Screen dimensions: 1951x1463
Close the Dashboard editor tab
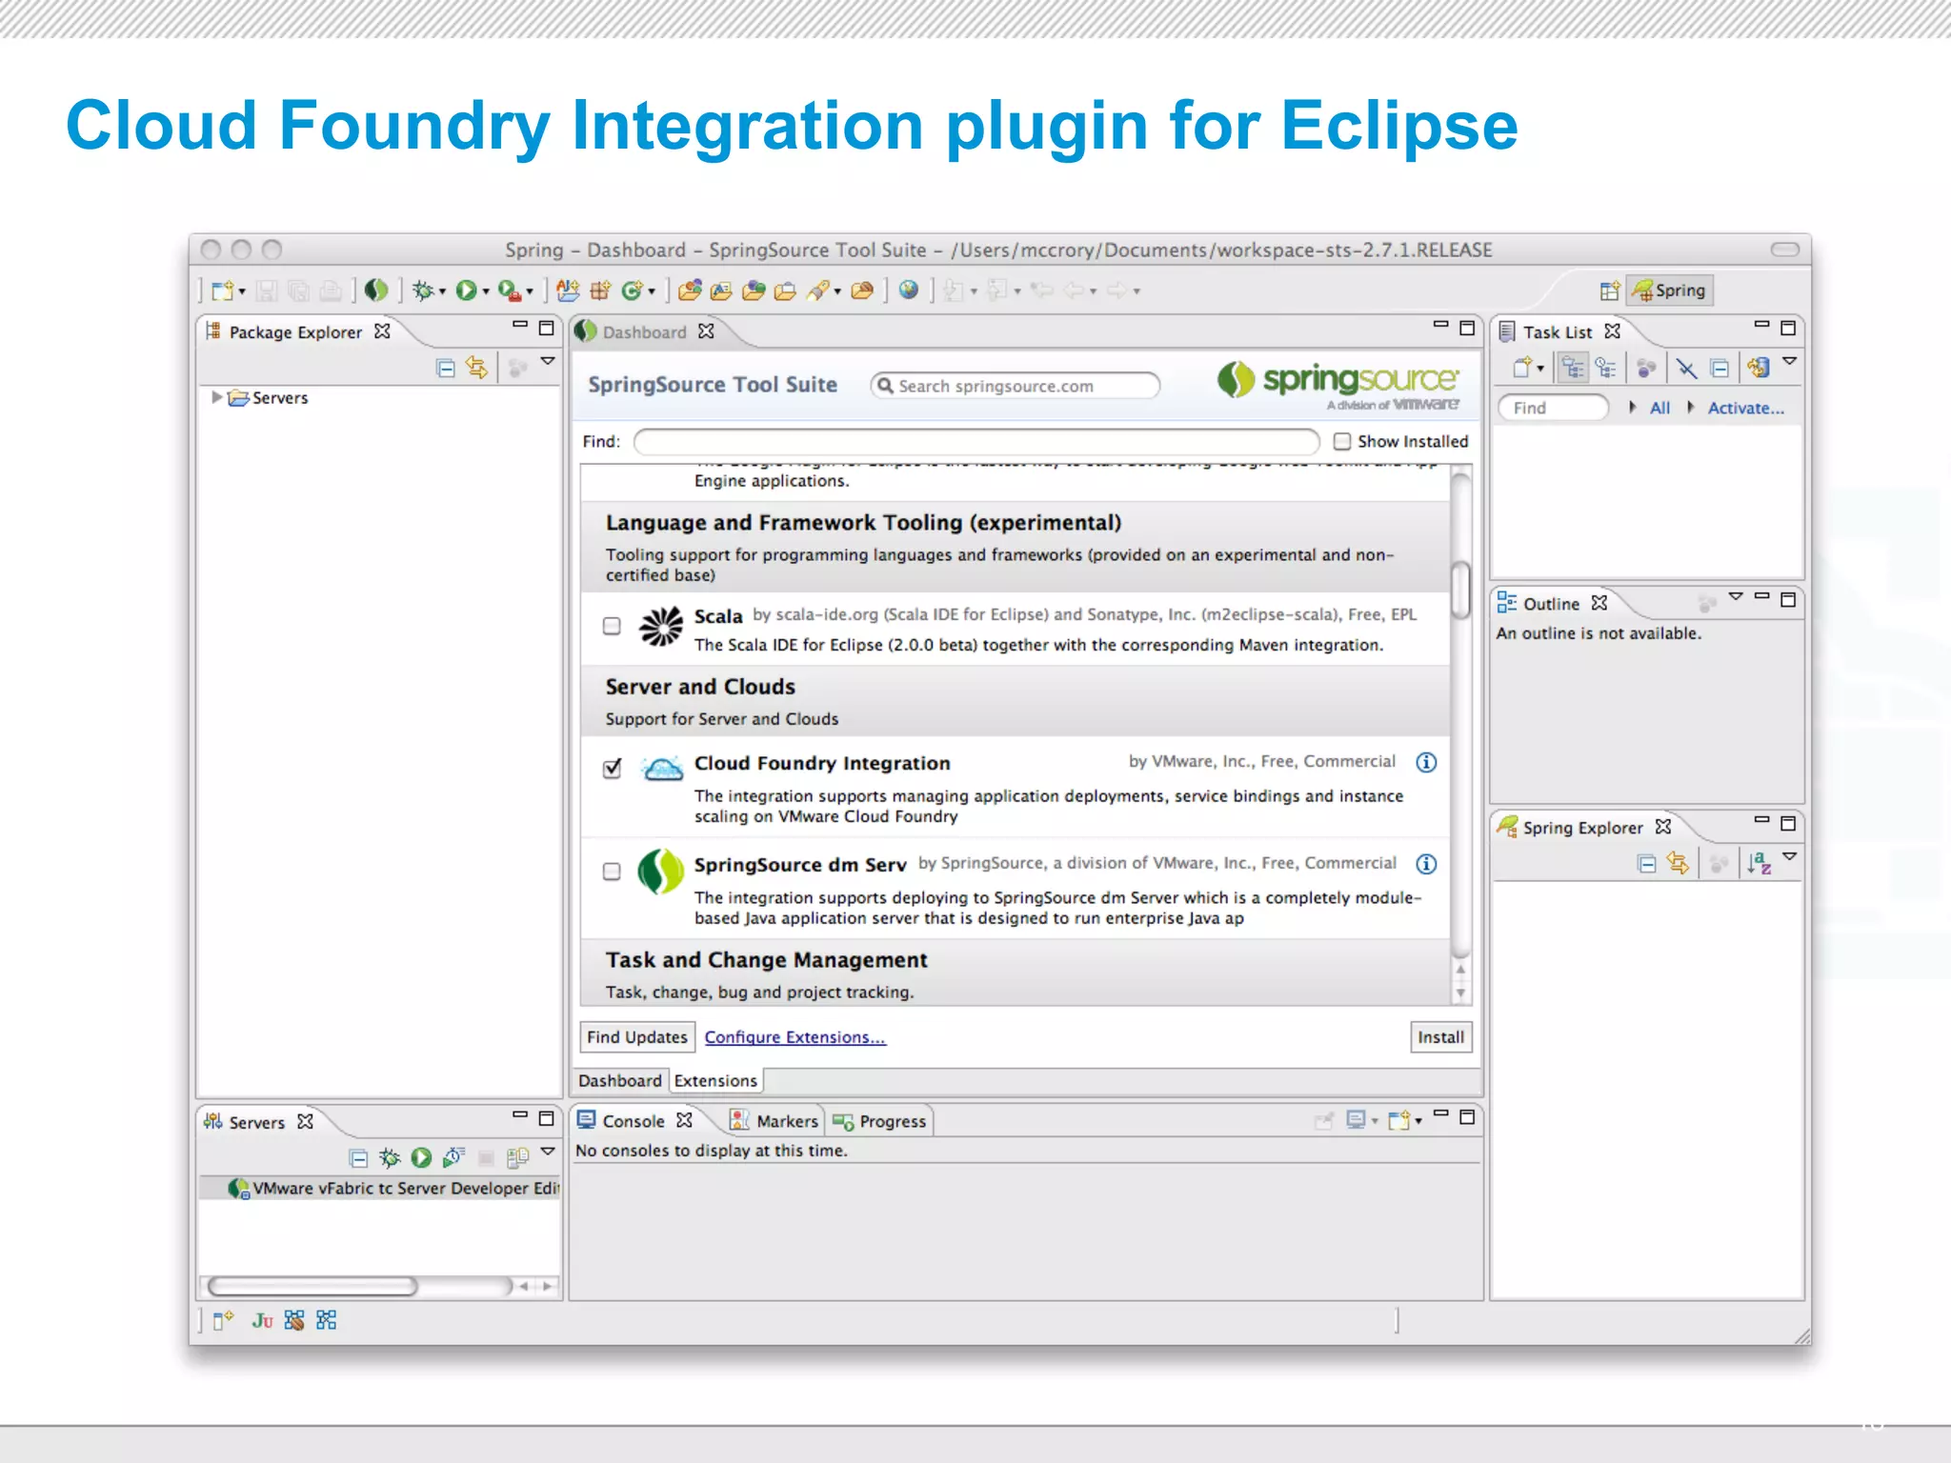point(706,331)
